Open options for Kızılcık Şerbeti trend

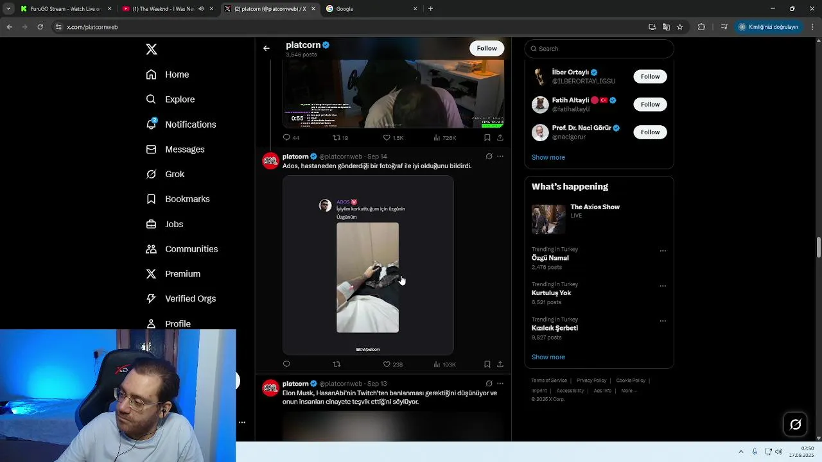point(663,321)
